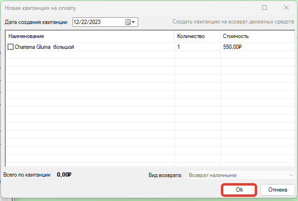The width and height of the screenshot is (298, 201).
Task: Click the Новая квитанция на оплату title bar
Action: [118, 8]
